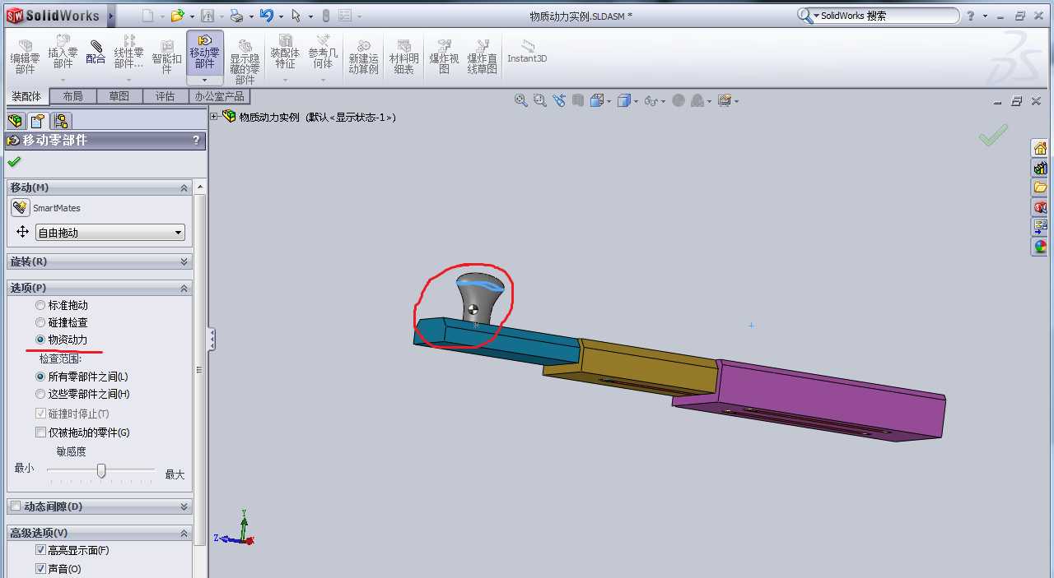Select 这些零部件之间 radio option
Screen dimensions: 1054x578
pos(40,394)
